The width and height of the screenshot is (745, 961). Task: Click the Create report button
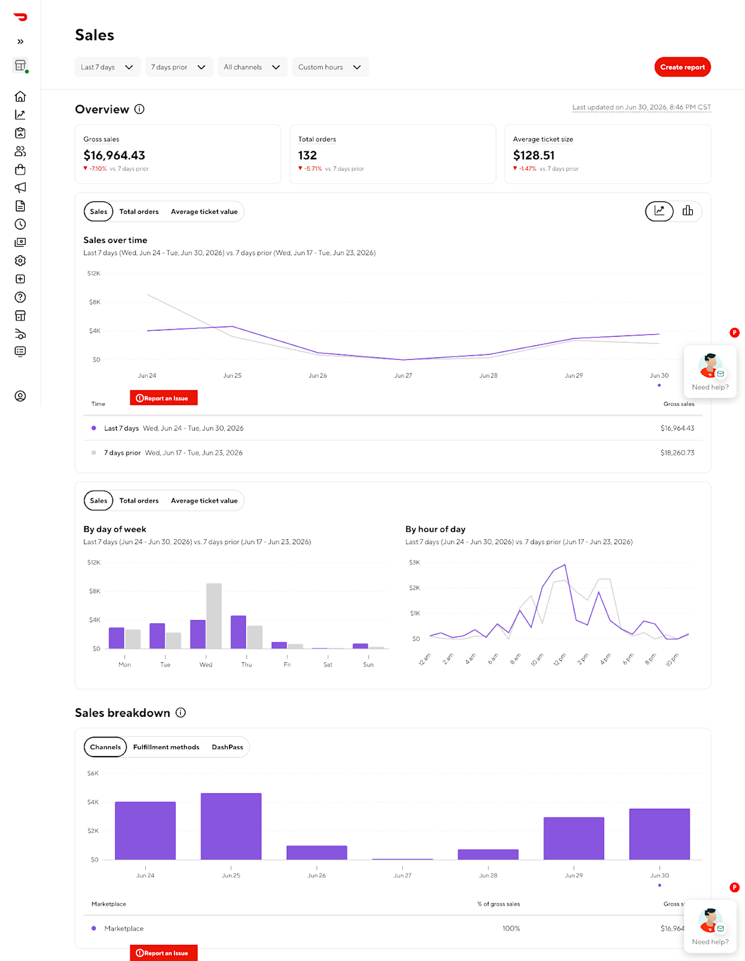click(x=682, y=67)
